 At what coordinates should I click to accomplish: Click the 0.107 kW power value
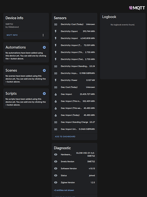tap(90, 80)
